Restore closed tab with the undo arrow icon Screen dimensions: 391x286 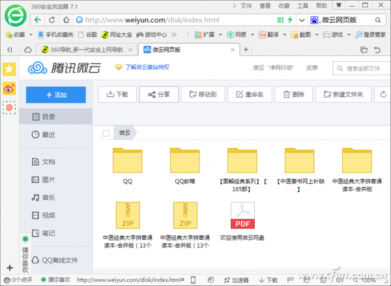pyautogui.click(x=377, y=50)
